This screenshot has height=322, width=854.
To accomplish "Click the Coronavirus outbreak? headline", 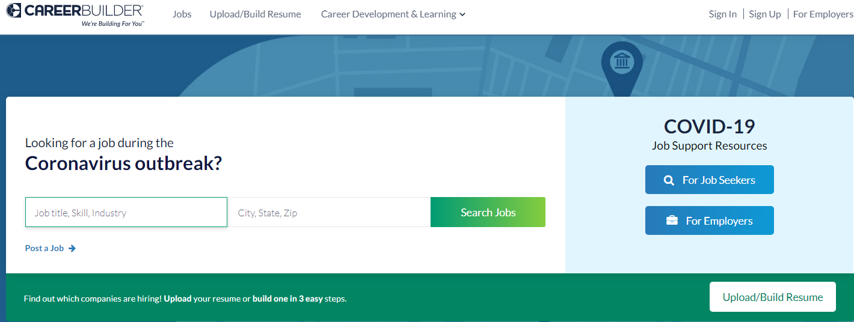I will click(123, 163).
